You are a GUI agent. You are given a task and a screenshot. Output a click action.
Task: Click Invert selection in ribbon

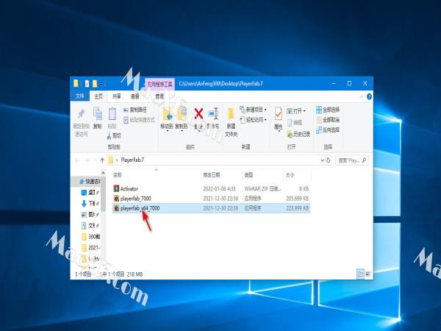(328, 130)
